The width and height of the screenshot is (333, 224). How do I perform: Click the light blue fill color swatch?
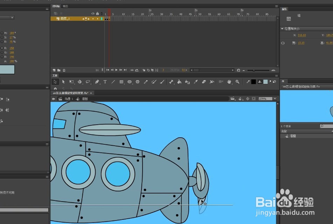pyautogui.click(x=265, y=82)
